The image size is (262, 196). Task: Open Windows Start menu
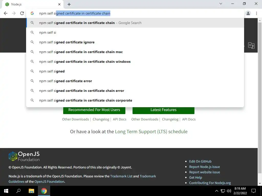click(6, 191)
